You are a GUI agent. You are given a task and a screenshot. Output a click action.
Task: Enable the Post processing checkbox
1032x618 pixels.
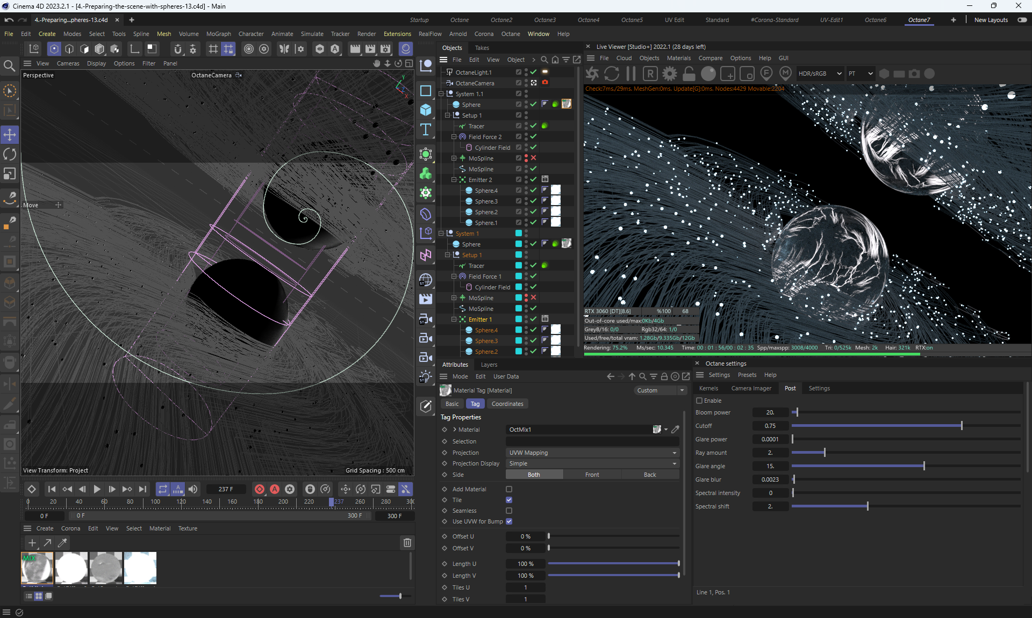click(x=699, y=401)
